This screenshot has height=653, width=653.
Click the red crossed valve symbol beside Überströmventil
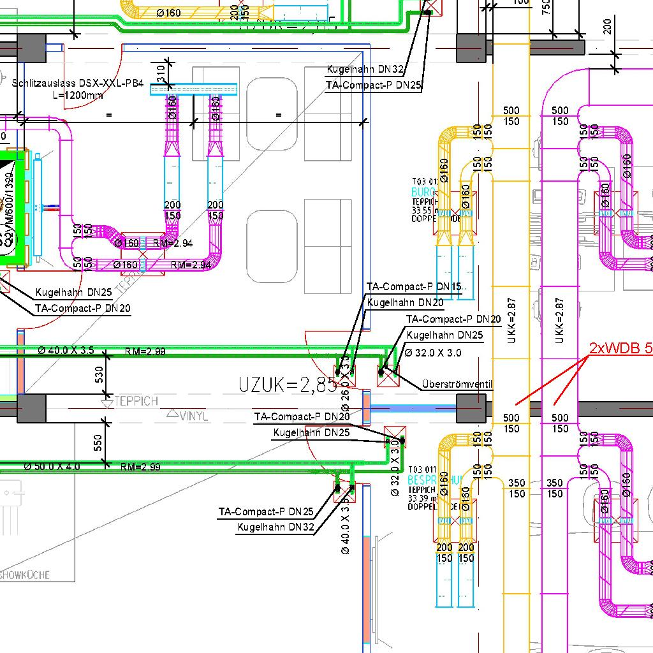click(x=387, y=377)
